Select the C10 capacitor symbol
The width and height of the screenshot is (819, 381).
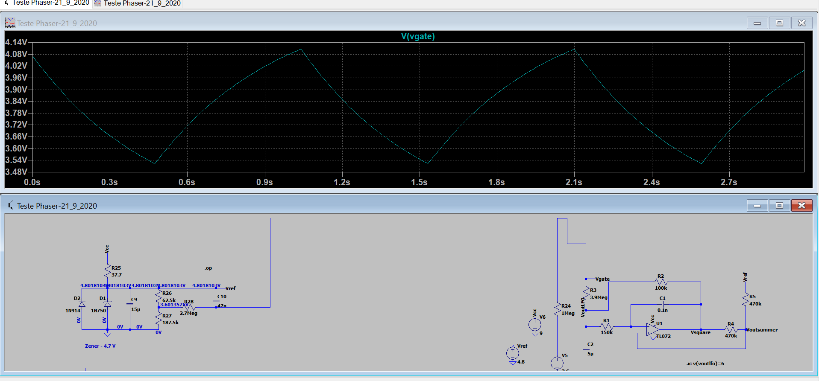(x=216, y=301)
